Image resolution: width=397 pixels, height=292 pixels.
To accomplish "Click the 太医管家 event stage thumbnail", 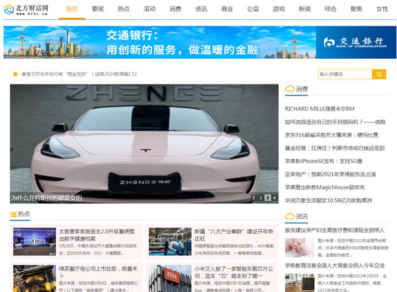I will point(34,241).
